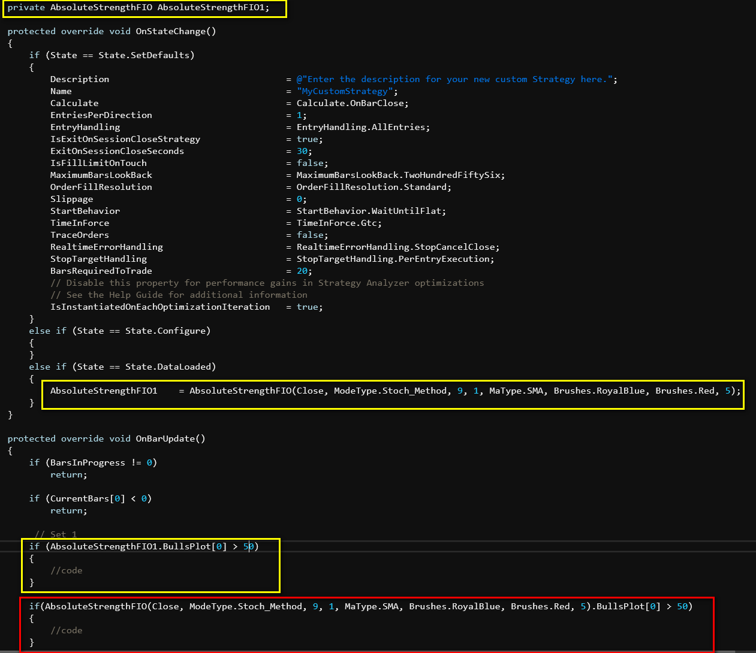Click the IsExitOnSessionCloseStrategy property
The width and height of the screenshot is (756, 653).
tap(125, 139)
